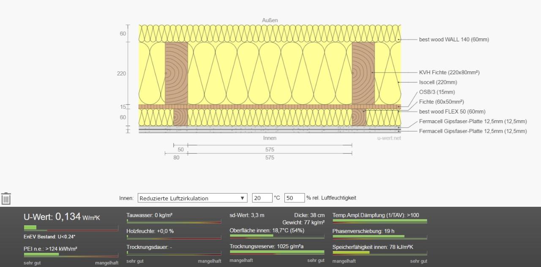Click the Phasenverschiebung: 19 h value
Viewport: 541px width, 267px height.
pos(363,231)
